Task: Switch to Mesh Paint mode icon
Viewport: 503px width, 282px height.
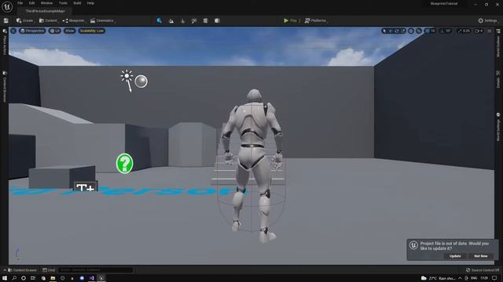Action: coord(194,21)
